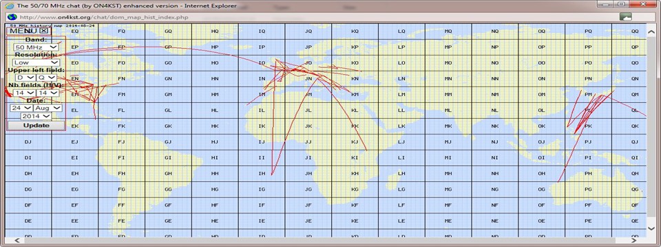The height and width of the screenshot is (247, 661).
Task: Close the MENU panel with its X box
Action: pyautogui.click(x=44, y=31)
